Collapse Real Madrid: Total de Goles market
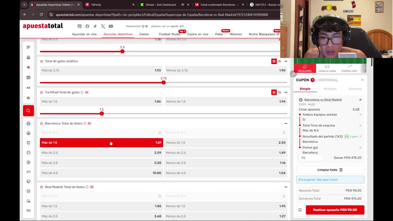393x221 pixels. click(x=286, y=187)
